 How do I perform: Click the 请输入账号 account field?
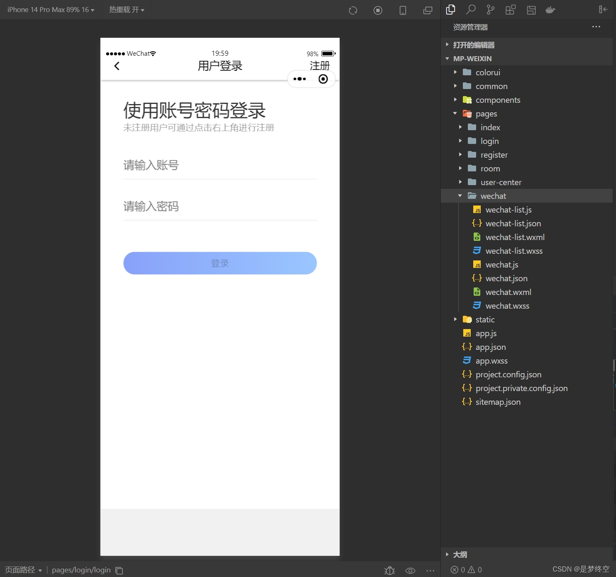[220, 166]
